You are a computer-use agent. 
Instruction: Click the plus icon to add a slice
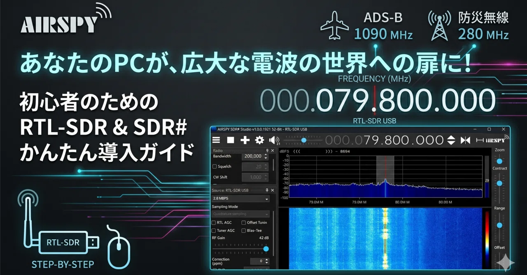click(x=245, y=140)
